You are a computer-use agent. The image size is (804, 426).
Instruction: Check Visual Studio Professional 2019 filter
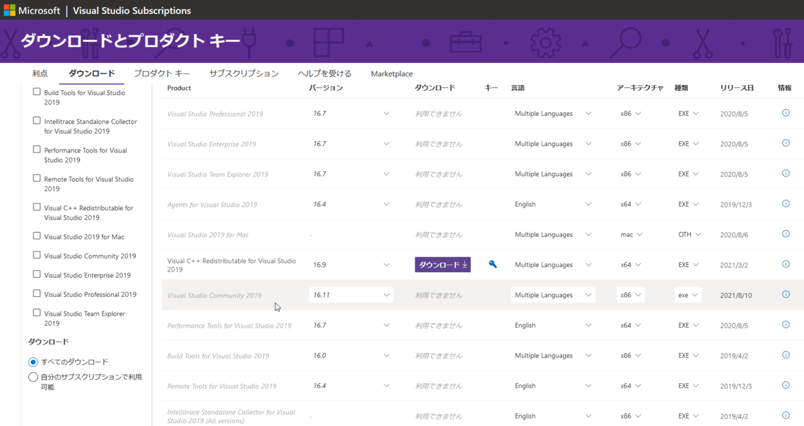tap(37, 294)
